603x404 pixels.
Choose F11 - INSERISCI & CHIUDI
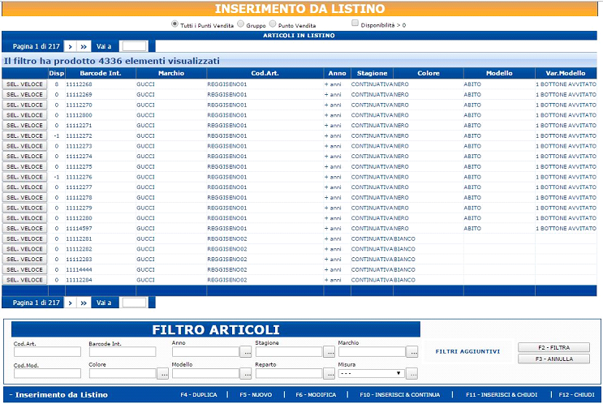[502, 395]
